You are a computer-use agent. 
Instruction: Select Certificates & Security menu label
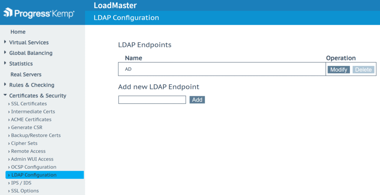[x=37, y=96]
